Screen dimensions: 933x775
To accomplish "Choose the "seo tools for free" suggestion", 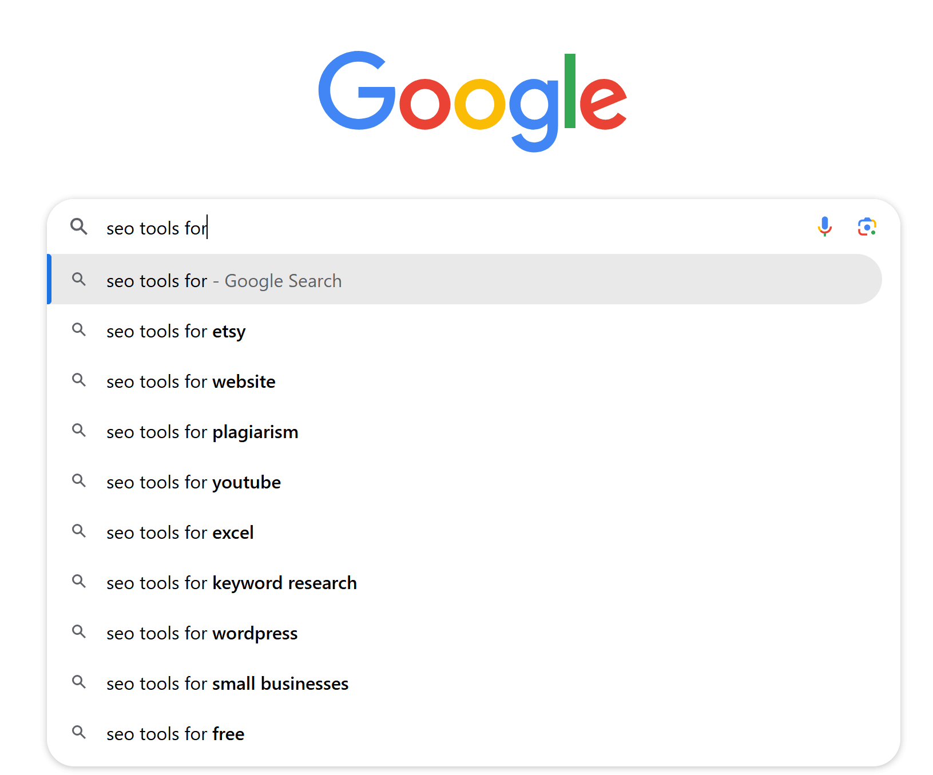I will tap(464, 733).
